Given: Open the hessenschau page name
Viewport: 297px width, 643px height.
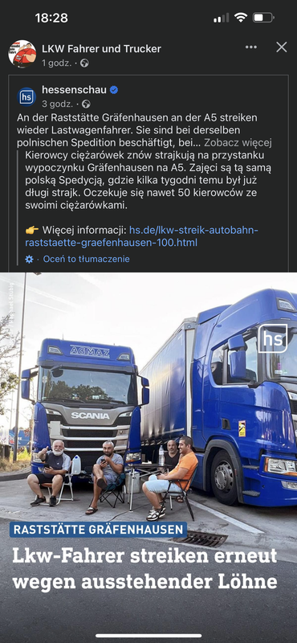Looking at the screenshot, I should click(74, 90).
